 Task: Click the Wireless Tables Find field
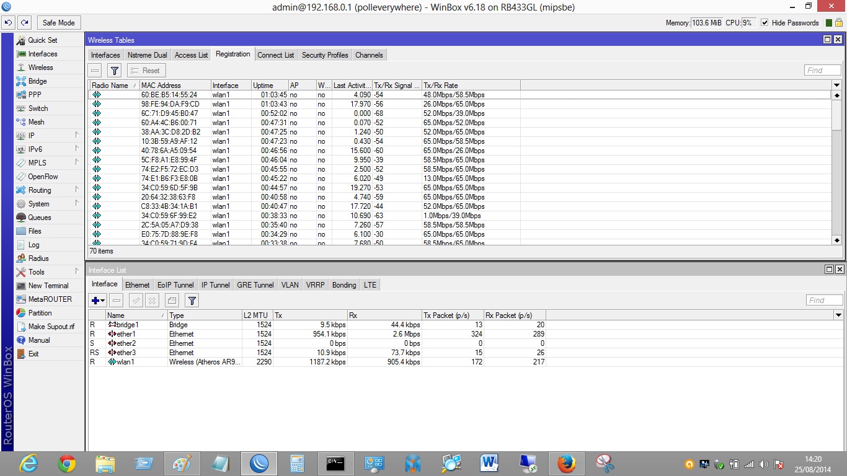[823, 71]
